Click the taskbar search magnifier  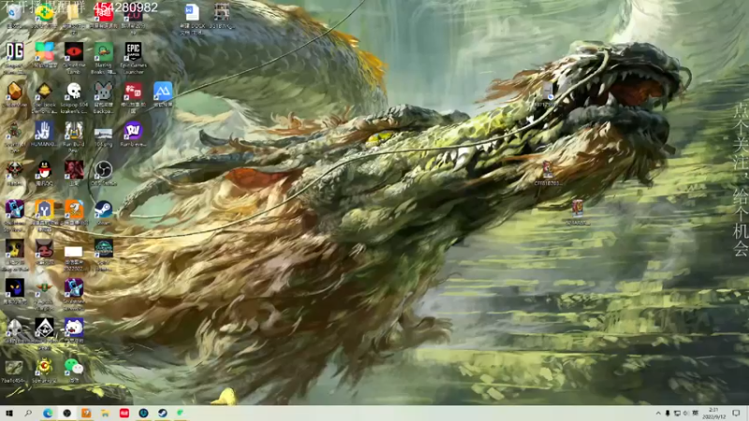click(28, 414)
